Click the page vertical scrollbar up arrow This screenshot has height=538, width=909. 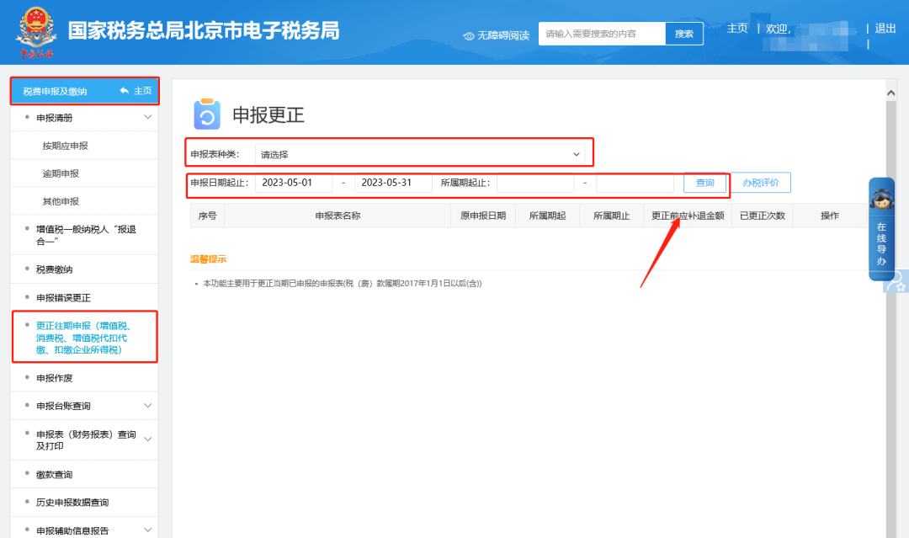[x=891, y=91]
